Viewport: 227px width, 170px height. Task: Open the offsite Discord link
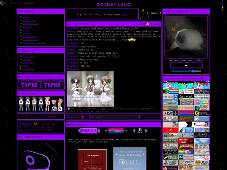(x=29, y=56)
